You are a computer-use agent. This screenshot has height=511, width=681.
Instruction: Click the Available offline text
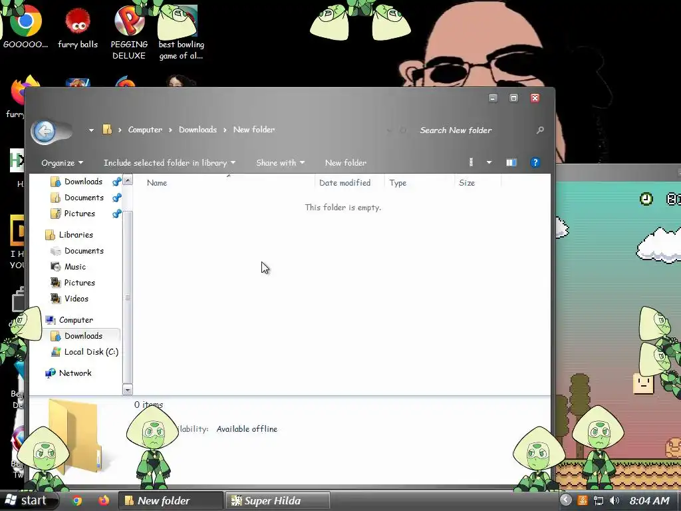(x=247, y=429)
